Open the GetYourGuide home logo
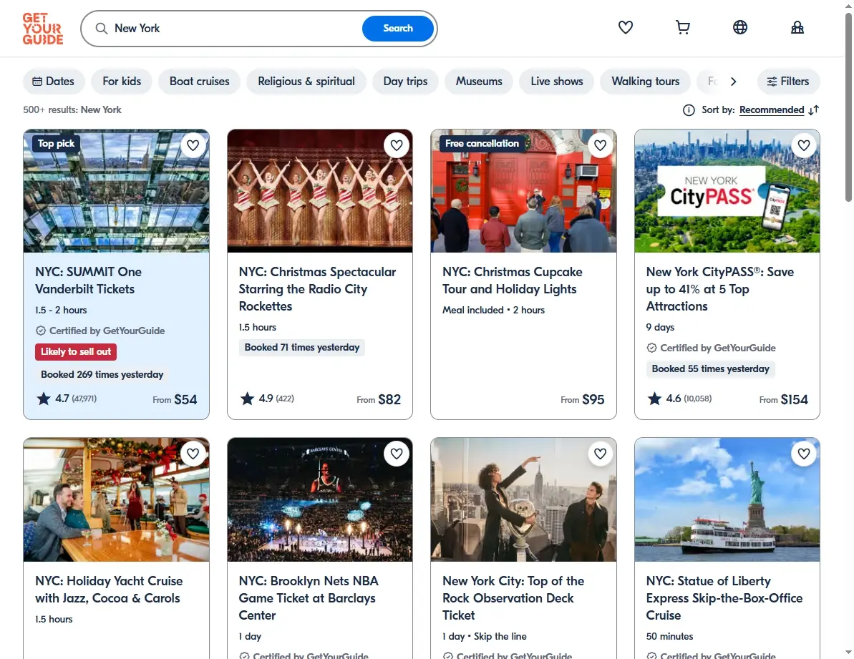Viewport: 854px width, 659px height. coord(43,29)
